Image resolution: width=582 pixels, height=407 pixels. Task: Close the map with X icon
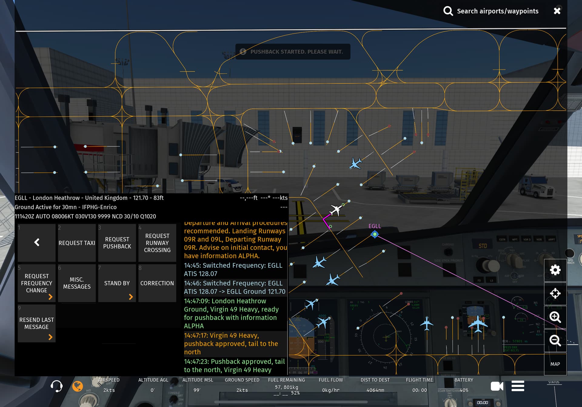pos(557,11)
